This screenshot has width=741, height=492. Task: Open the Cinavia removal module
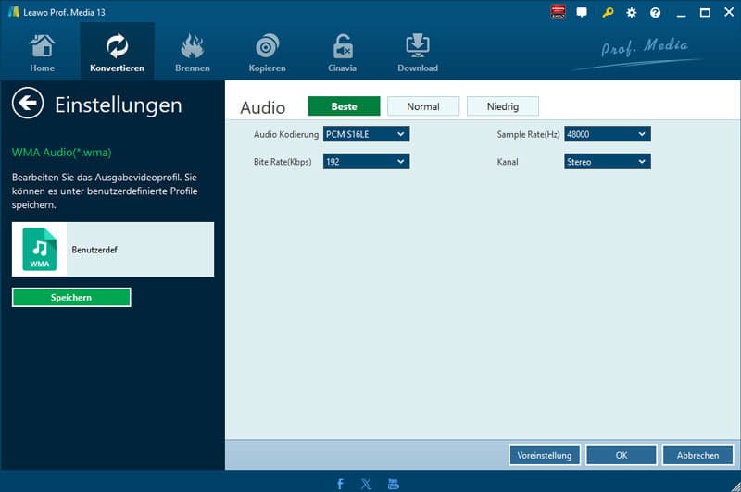(343, 53)
